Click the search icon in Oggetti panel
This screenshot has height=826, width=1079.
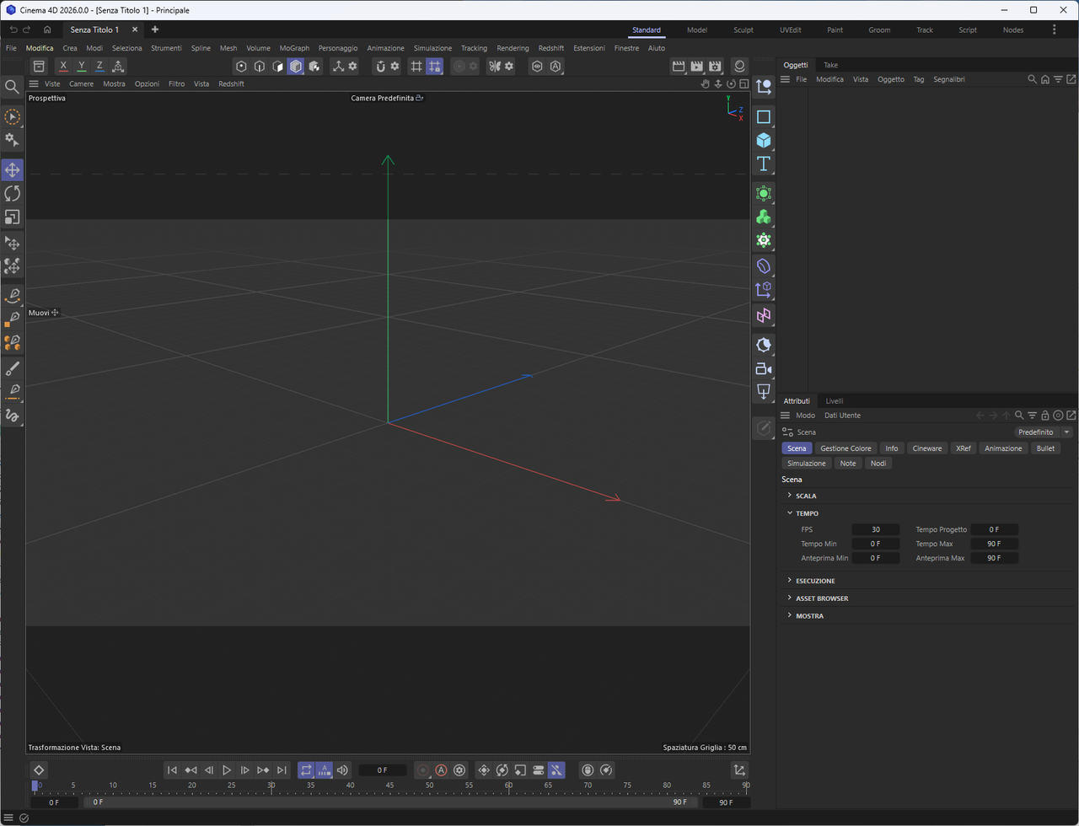coord(1032,79)
